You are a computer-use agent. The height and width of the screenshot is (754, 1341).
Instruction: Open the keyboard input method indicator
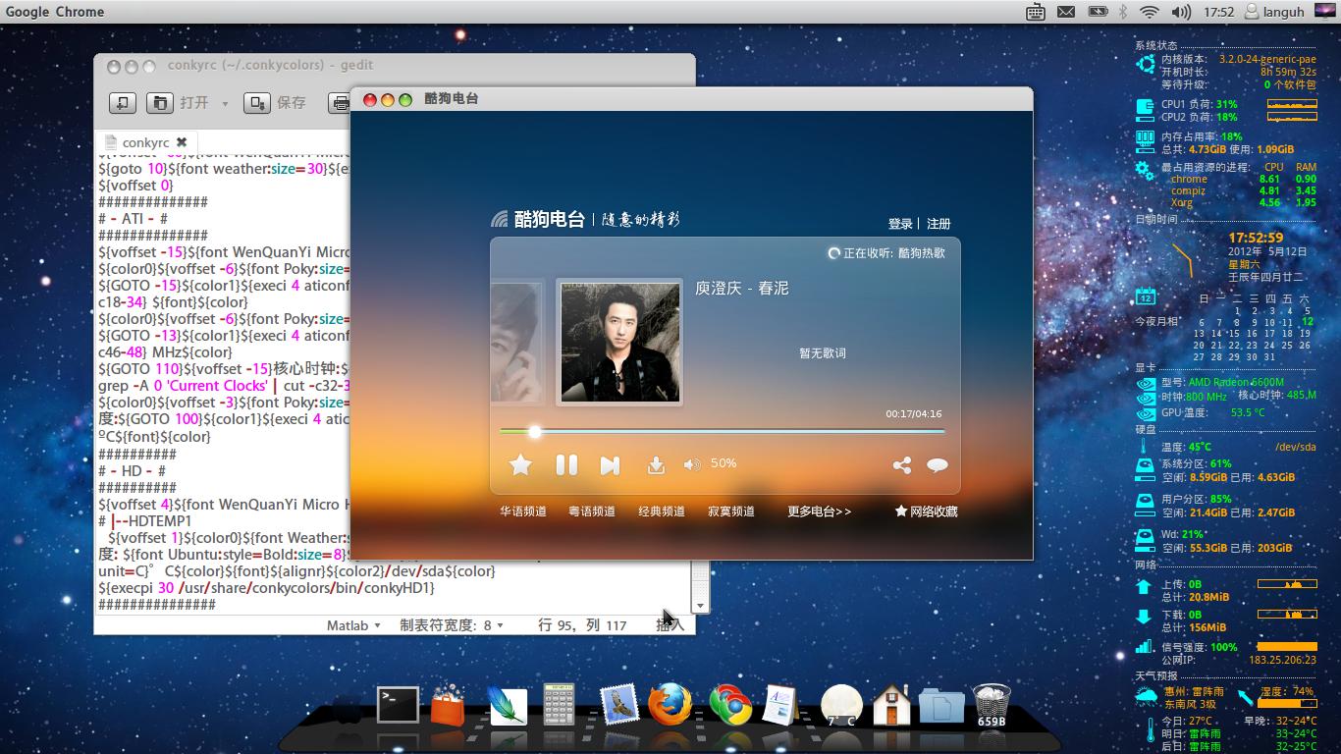(x=1036, y=12)
